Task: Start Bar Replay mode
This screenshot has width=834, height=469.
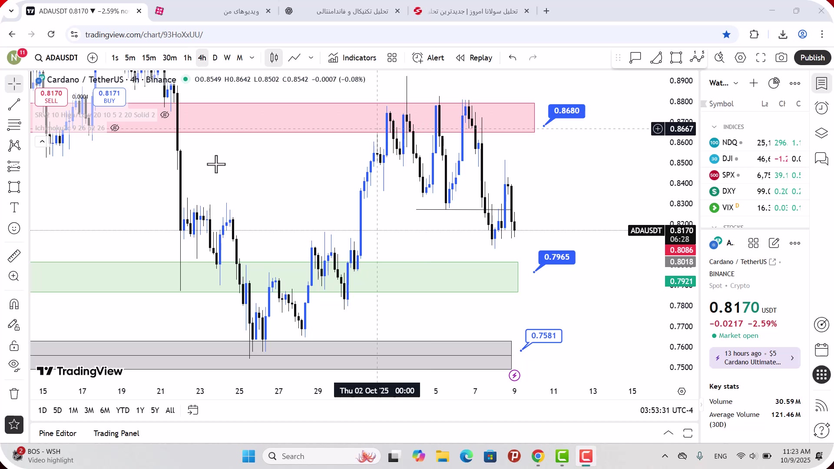Action: (x=474, y=58)
